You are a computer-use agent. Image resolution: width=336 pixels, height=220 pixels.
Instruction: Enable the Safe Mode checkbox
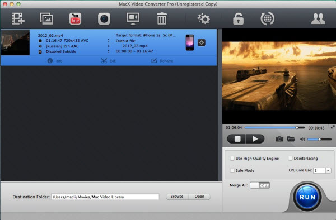[232, 170]
